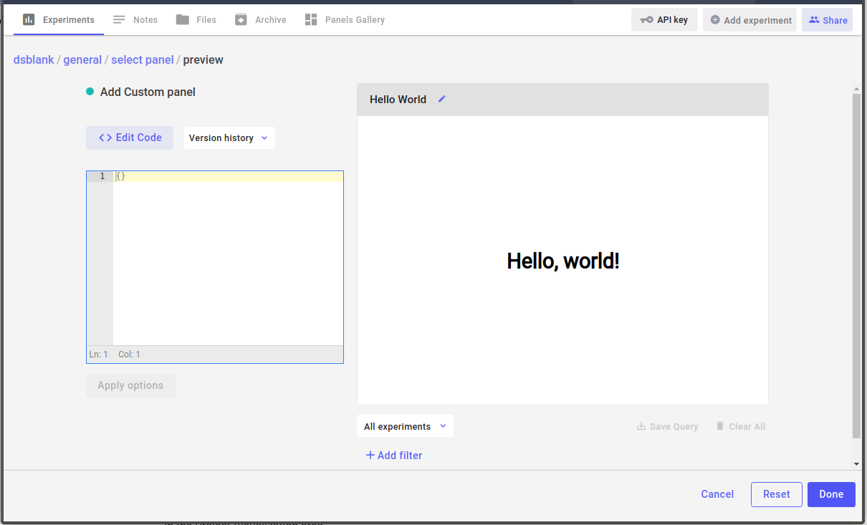
Task: Navigate to dsblank breadcrumb link
Action: coord(34,60)
